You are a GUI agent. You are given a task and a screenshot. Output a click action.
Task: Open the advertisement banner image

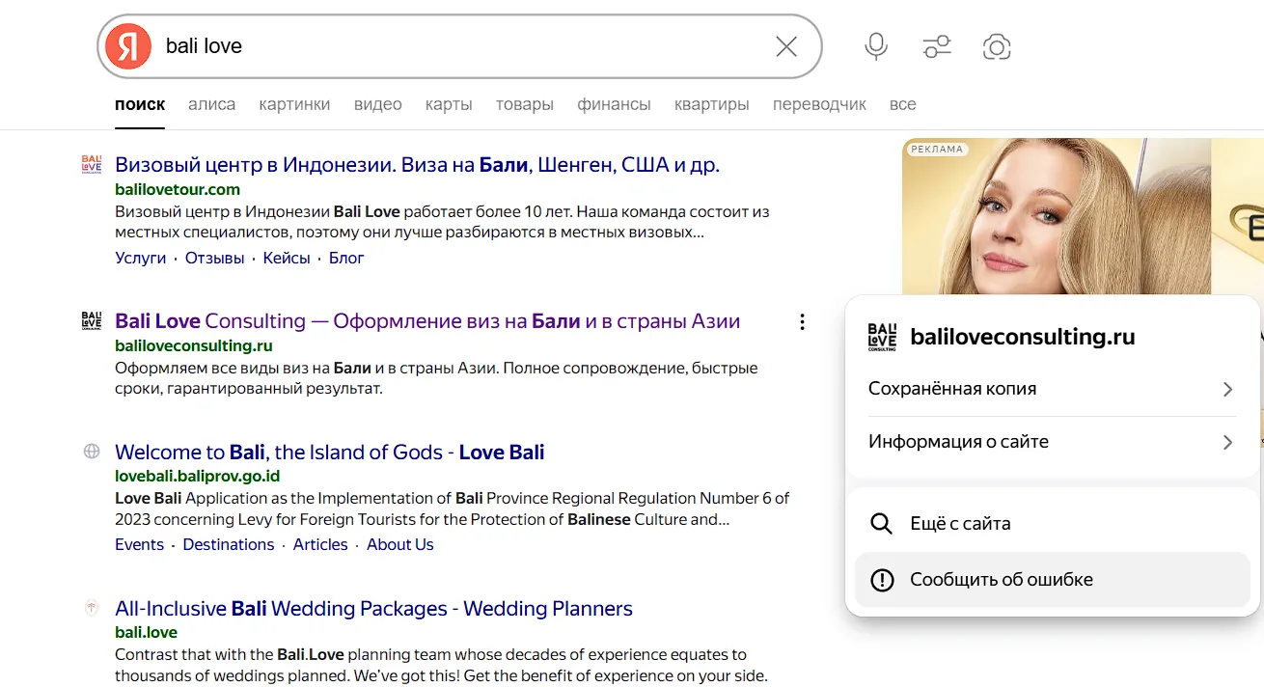click(1083, 217)
